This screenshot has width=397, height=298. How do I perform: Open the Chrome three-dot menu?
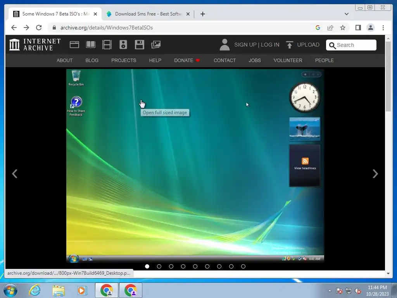click(383, 28)
